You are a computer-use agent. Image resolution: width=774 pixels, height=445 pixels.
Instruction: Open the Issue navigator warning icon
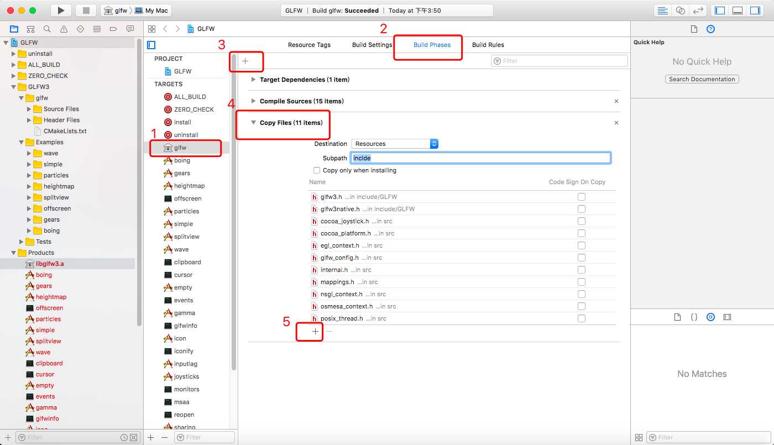click(x=64, y=29)
